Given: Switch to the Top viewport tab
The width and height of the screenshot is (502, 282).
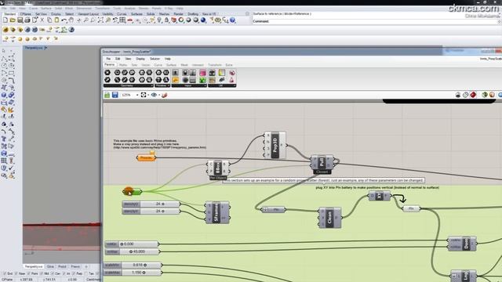Looking at the screenshot, I should click(x=50, y=266).
